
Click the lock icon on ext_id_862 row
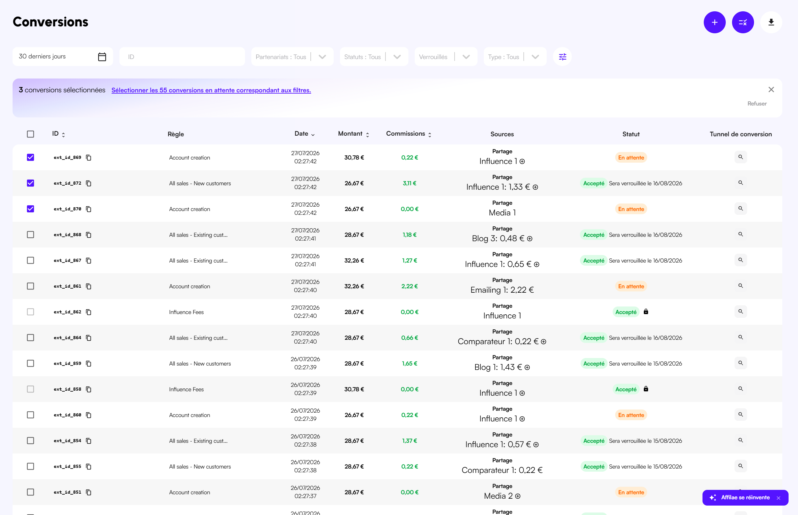tap(646, 311)
